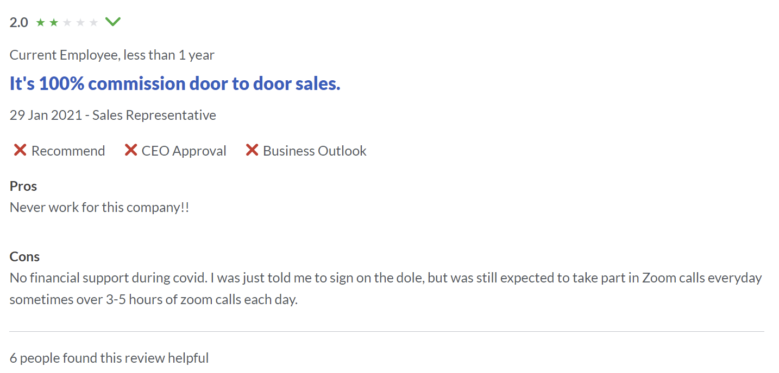This screenshot has width=779, height=373.
Task: Expand rating breakdown with green chevron
Action: (113, 22)
